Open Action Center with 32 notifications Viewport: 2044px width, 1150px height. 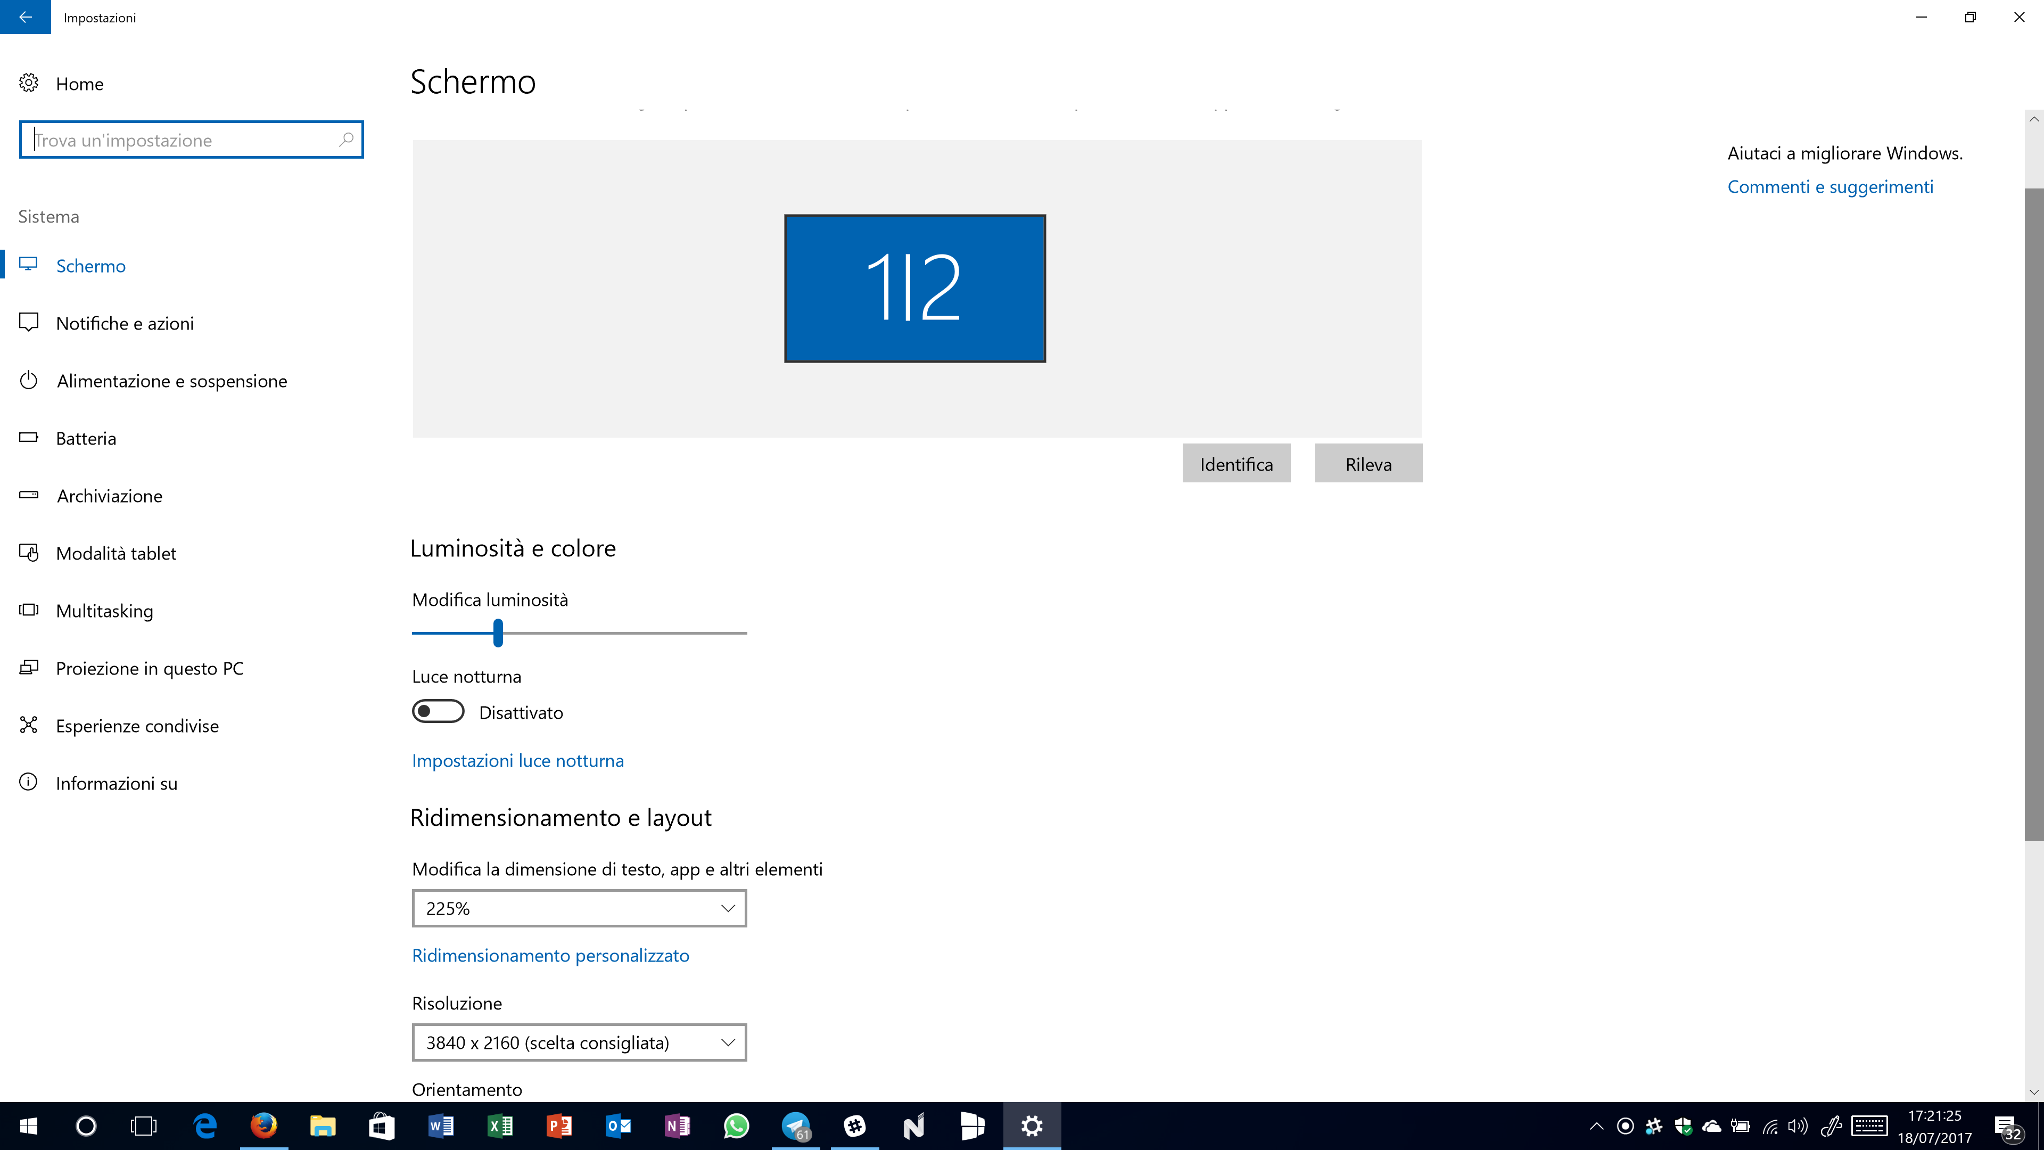point(2008,1127)
